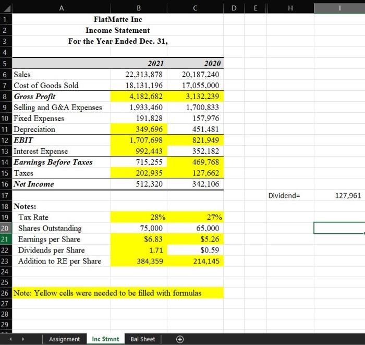Image resolution: width=365 pixels, height=345 pixels.
Task: Click the dividend value 127,961
Action: [339, 195]
